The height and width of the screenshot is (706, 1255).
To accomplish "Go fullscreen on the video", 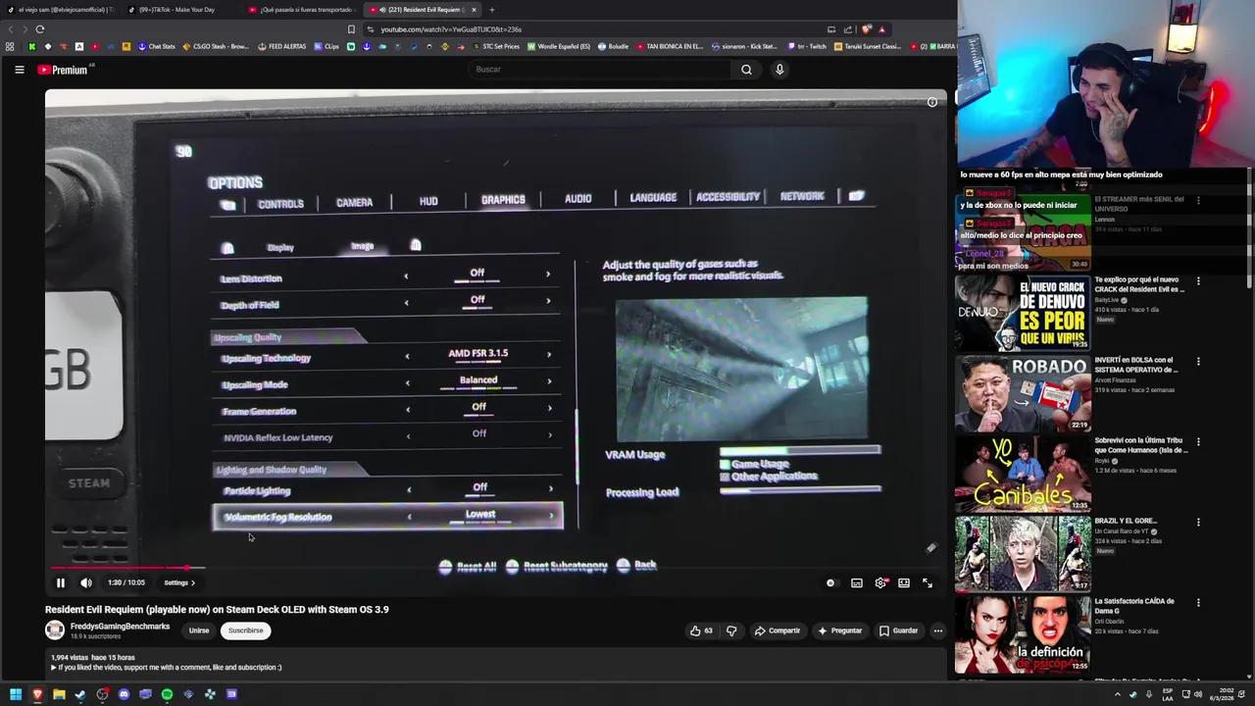I will 928,582.
